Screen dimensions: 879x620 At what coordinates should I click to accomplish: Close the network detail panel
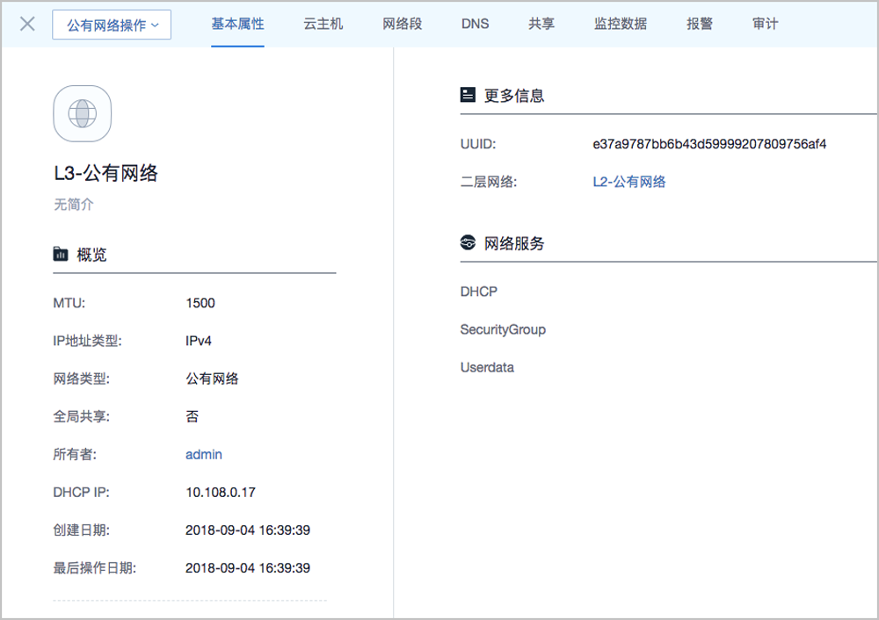[27, 24]
